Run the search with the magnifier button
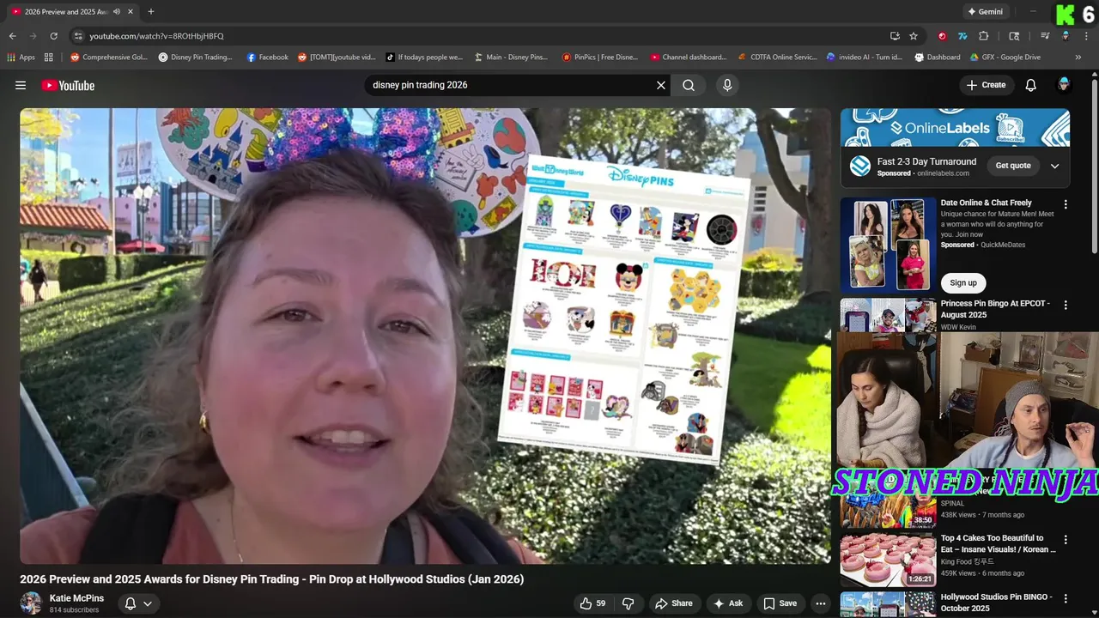The image size is (1099, 618). (x=689, y=85)
